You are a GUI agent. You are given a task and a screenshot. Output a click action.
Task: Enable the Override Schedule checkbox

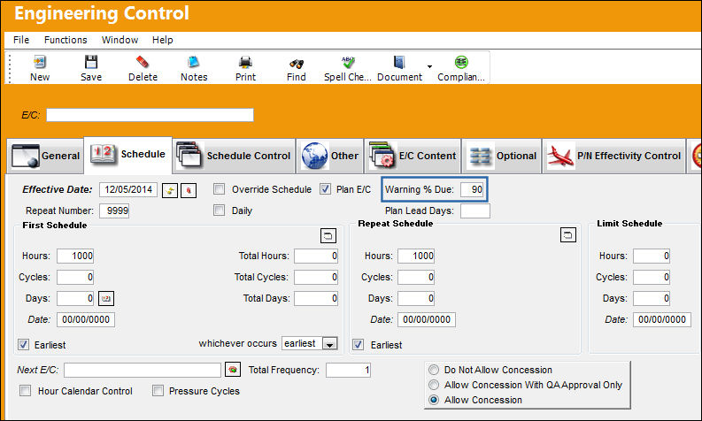point(219,188)
